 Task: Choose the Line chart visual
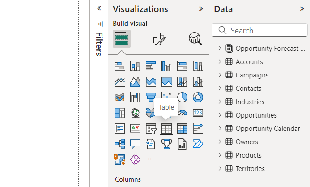coord(119,82)
